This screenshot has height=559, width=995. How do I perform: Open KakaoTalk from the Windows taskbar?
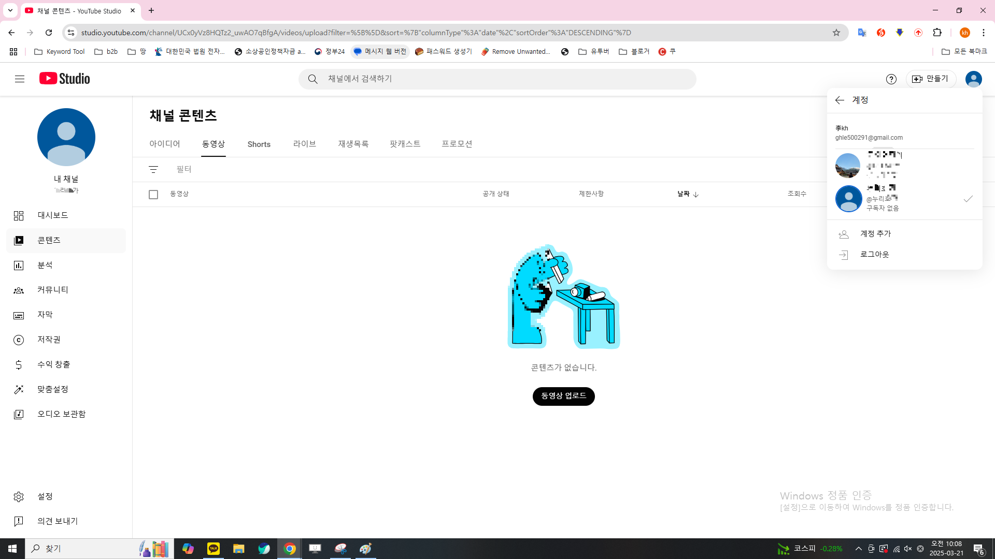click(x=214, y=549)
